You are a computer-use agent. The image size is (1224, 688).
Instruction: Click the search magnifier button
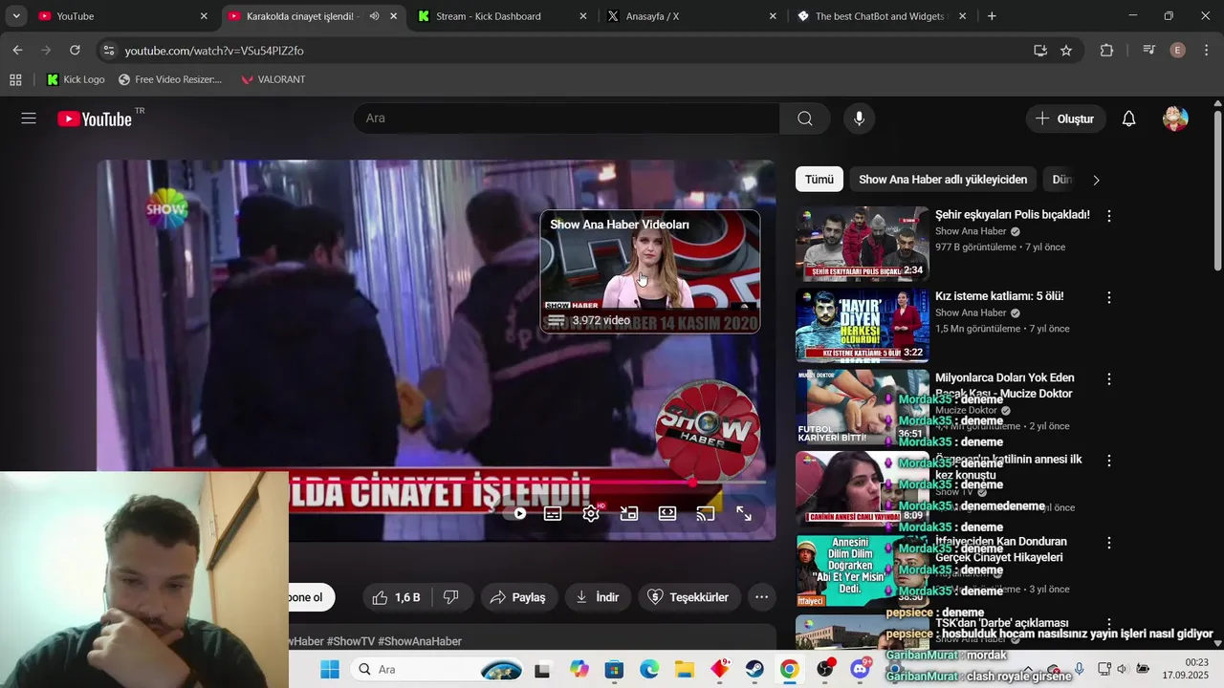805,118
